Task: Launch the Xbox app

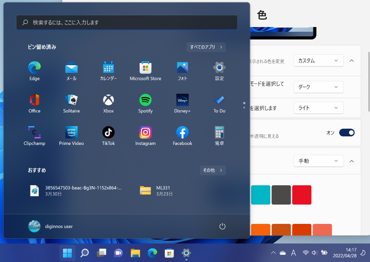Action: coord(108,103)
